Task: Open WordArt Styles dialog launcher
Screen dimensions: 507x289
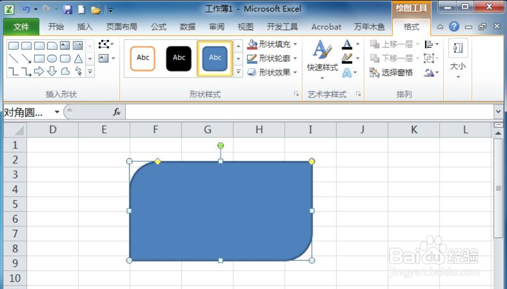Action: pyautogui.click(x=358, y=94)
